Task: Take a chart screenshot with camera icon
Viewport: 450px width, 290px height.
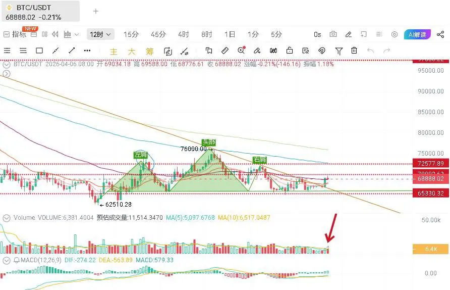Action: (x=333, y=34)
